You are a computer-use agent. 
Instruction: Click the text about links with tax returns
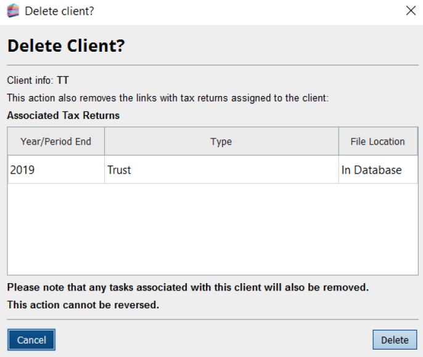[x=176, y=97]
